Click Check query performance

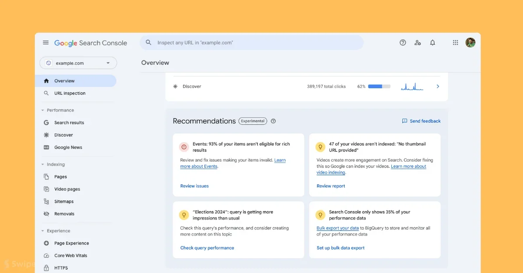(x=207, y=248)
